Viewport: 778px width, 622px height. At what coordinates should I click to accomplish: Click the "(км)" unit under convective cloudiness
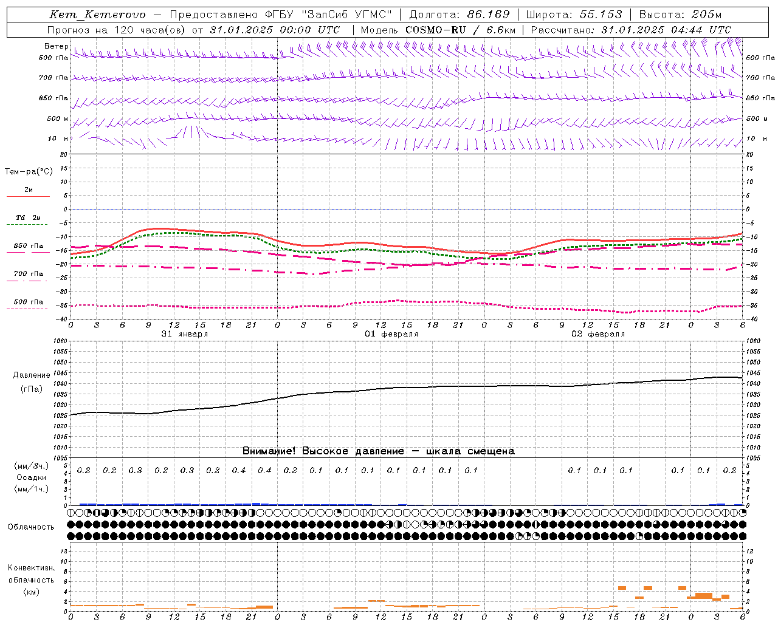coord(32,592)
